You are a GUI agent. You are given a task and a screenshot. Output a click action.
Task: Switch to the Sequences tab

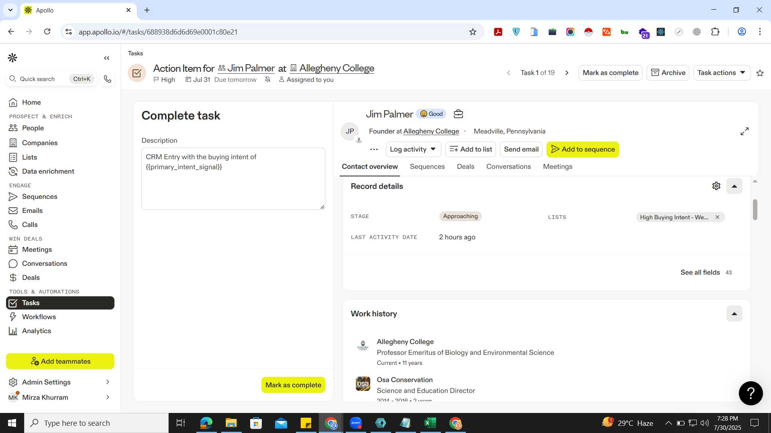tap(427, 166)
